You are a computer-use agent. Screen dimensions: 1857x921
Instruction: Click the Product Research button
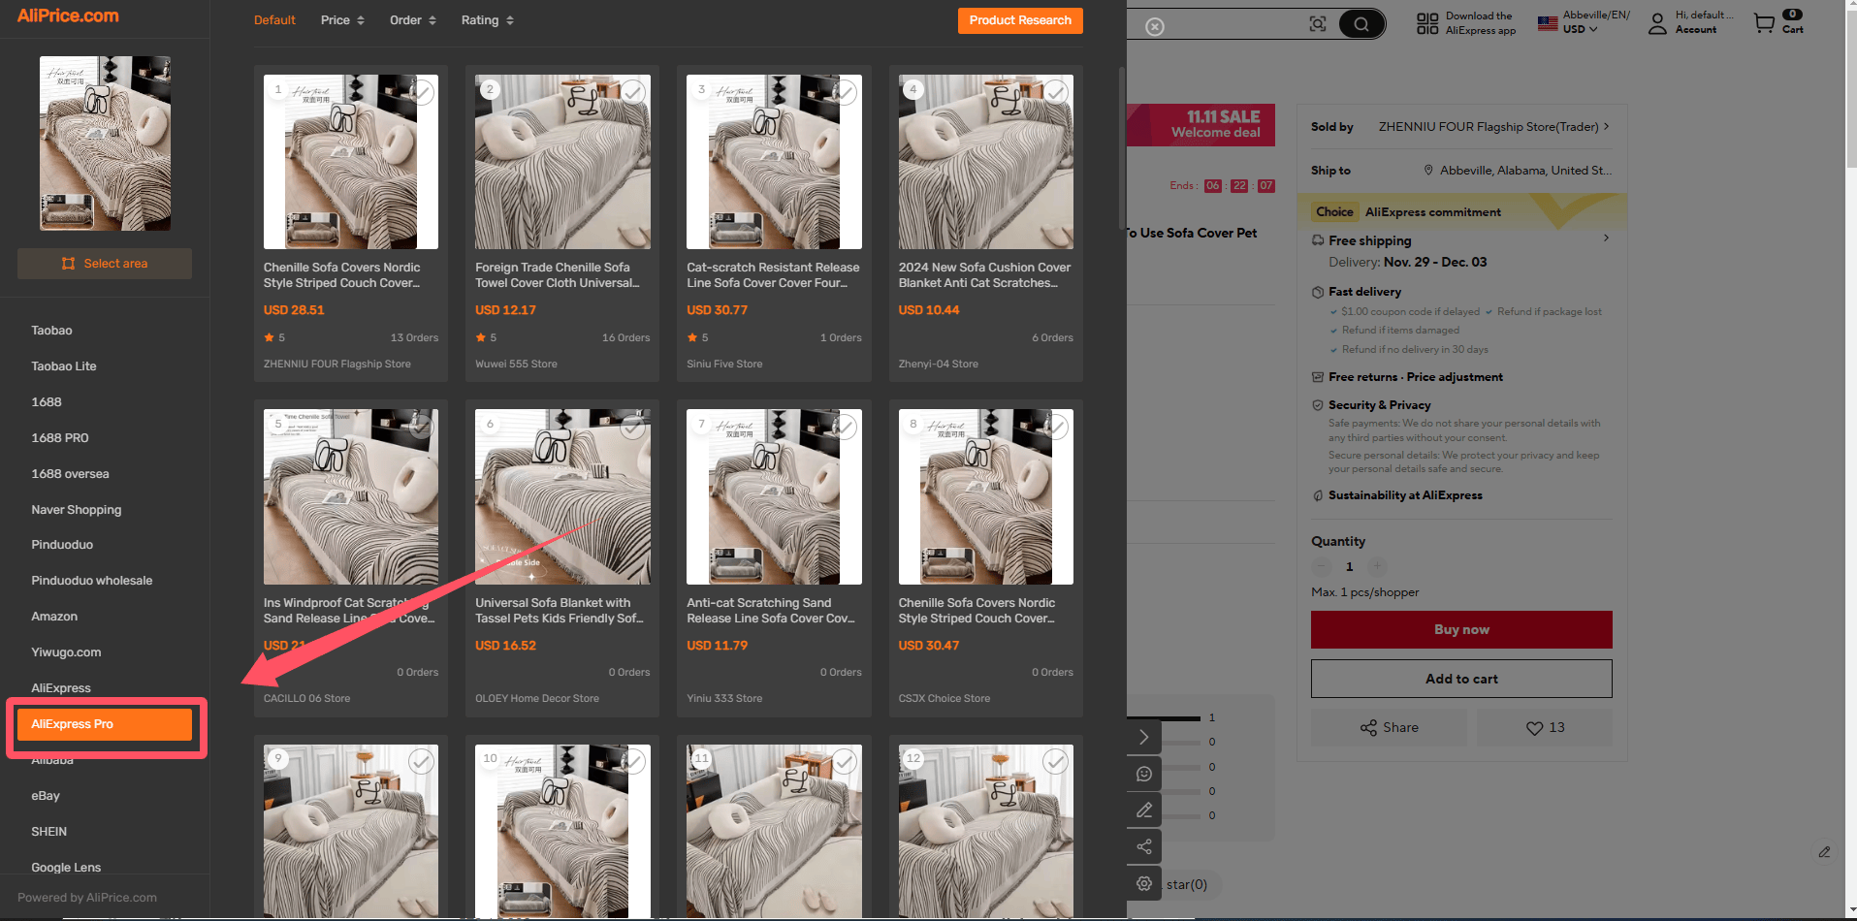click(1020, 20)
